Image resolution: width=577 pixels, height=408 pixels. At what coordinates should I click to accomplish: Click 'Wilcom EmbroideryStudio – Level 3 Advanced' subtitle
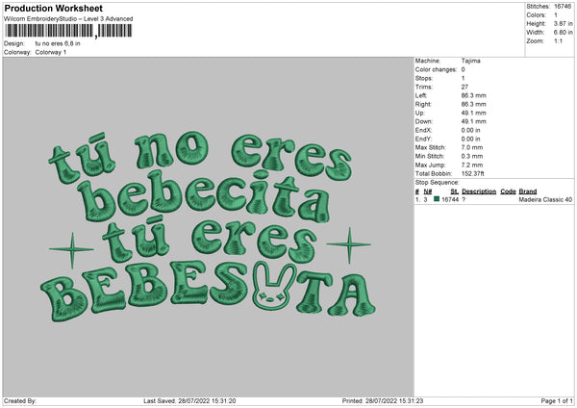pos(68,19)
